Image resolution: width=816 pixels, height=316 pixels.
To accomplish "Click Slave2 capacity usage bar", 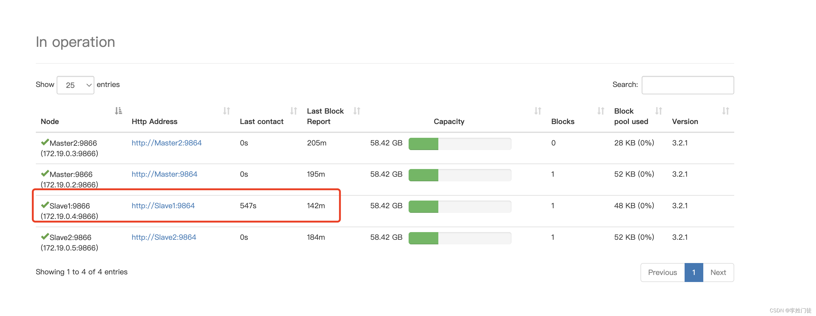I will (x=460, y=238).
